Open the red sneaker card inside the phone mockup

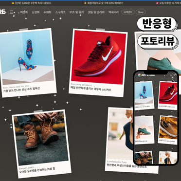coord(168,95)
